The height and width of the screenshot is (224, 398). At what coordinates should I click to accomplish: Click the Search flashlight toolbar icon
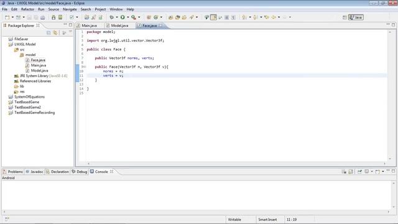point(192,17)
